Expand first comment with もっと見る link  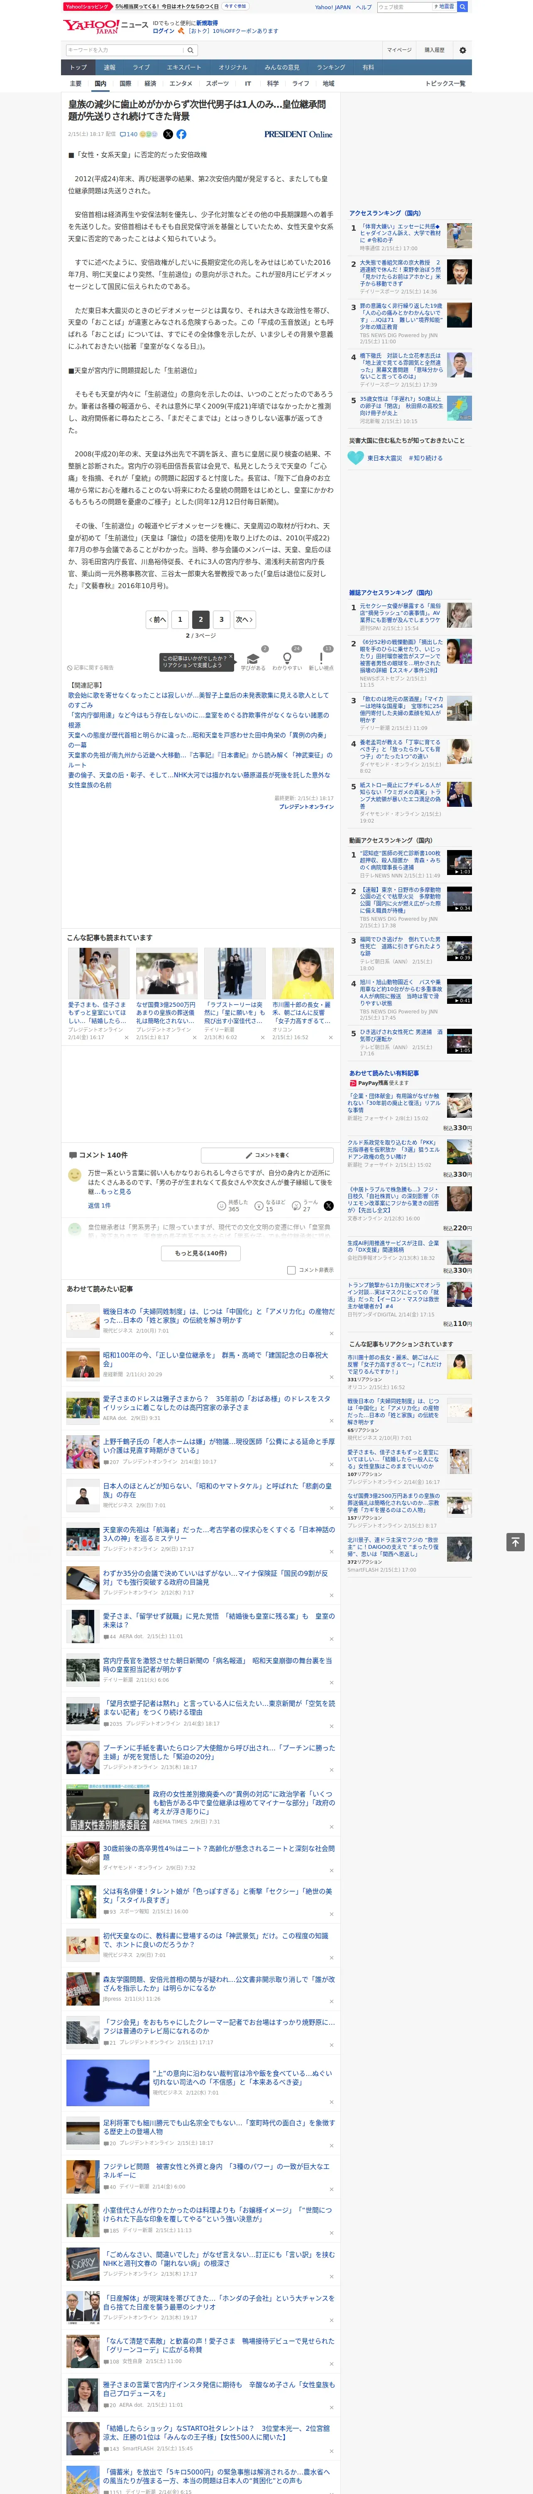pos(117,1192)
